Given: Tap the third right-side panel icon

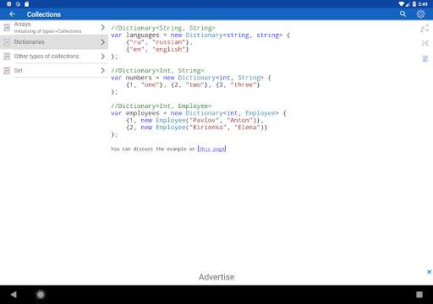Looking at the screenshot, I should (x=425, y=58).
